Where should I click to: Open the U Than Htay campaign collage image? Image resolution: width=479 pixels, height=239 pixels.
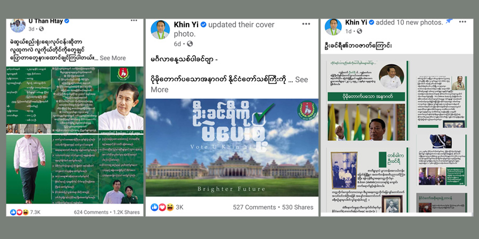[75, 135]
